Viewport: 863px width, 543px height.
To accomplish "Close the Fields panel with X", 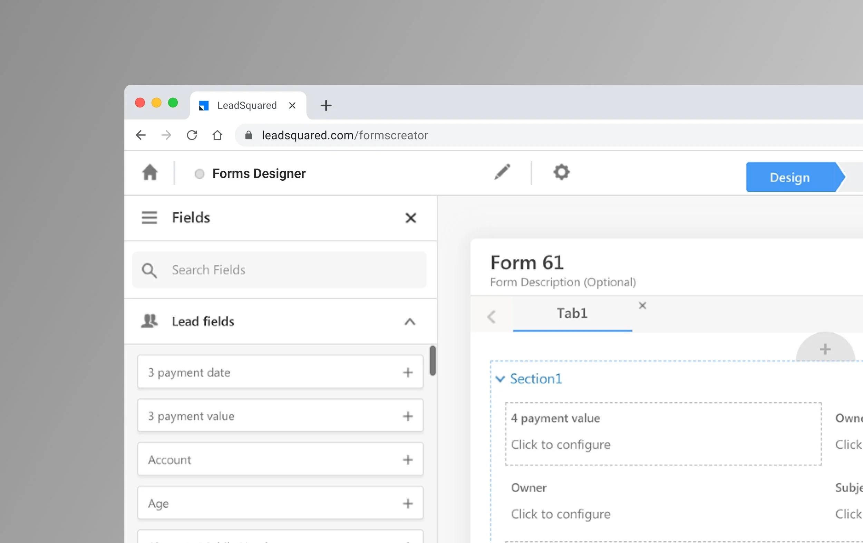I will pos(411,218).
